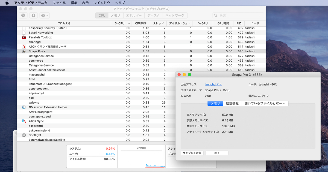Screen dimensions: 328x172
Task: Click the 0.97% システム CPU value
Action: [110, 149]
